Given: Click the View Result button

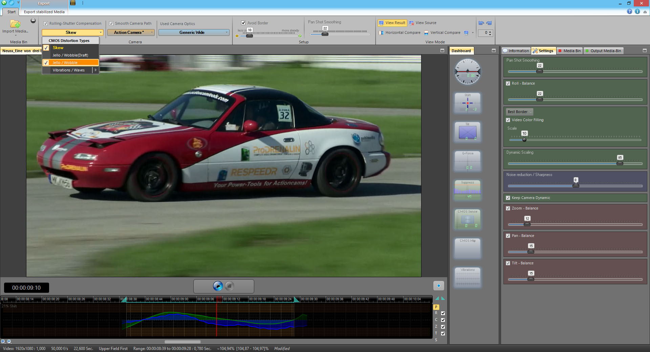Looking at the screenshot, I should coord(392,23).
